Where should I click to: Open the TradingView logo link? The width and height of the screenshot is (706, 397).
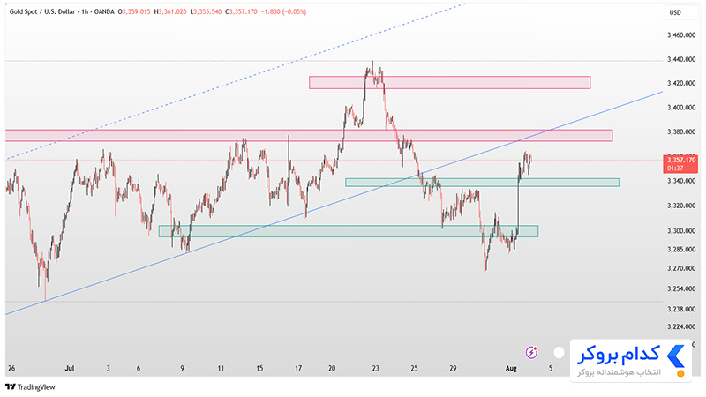pos(30,386)
